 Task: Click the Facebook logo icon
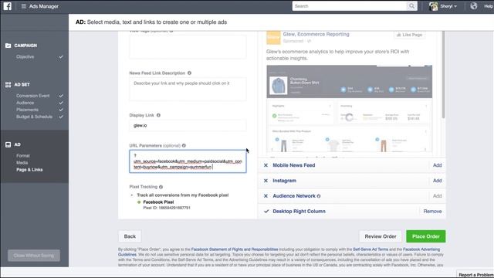7,6
